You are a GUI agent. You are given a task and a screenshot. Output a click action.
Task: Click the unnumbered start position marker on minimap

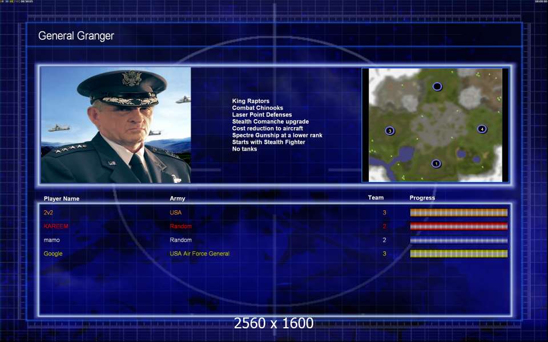click(437, 86)
